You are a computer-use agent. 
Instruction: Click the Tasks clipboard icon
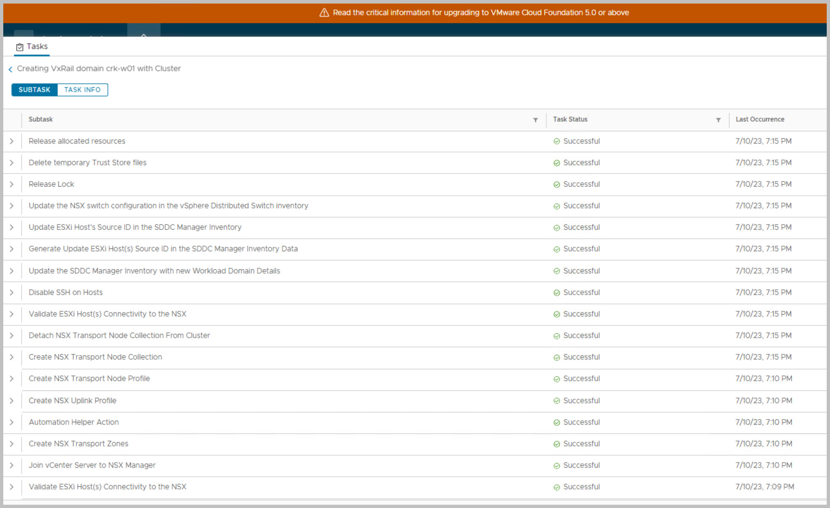[19, 47]
